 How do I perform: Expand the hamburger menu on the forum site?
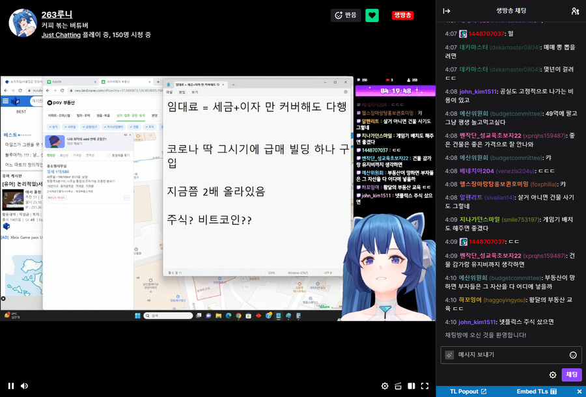5,100
